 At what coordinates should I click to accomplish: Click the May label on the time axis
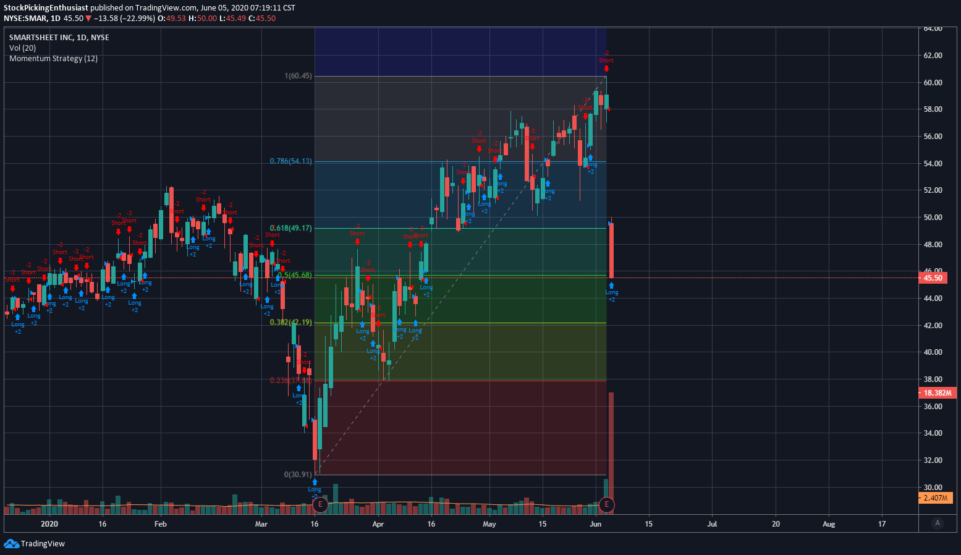489,524
